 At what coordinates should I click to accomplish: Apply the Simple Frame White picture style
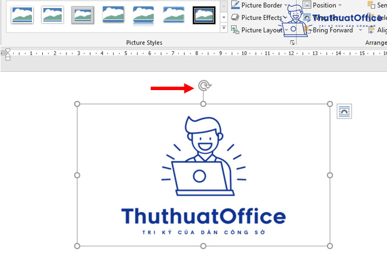coord(22,15)
